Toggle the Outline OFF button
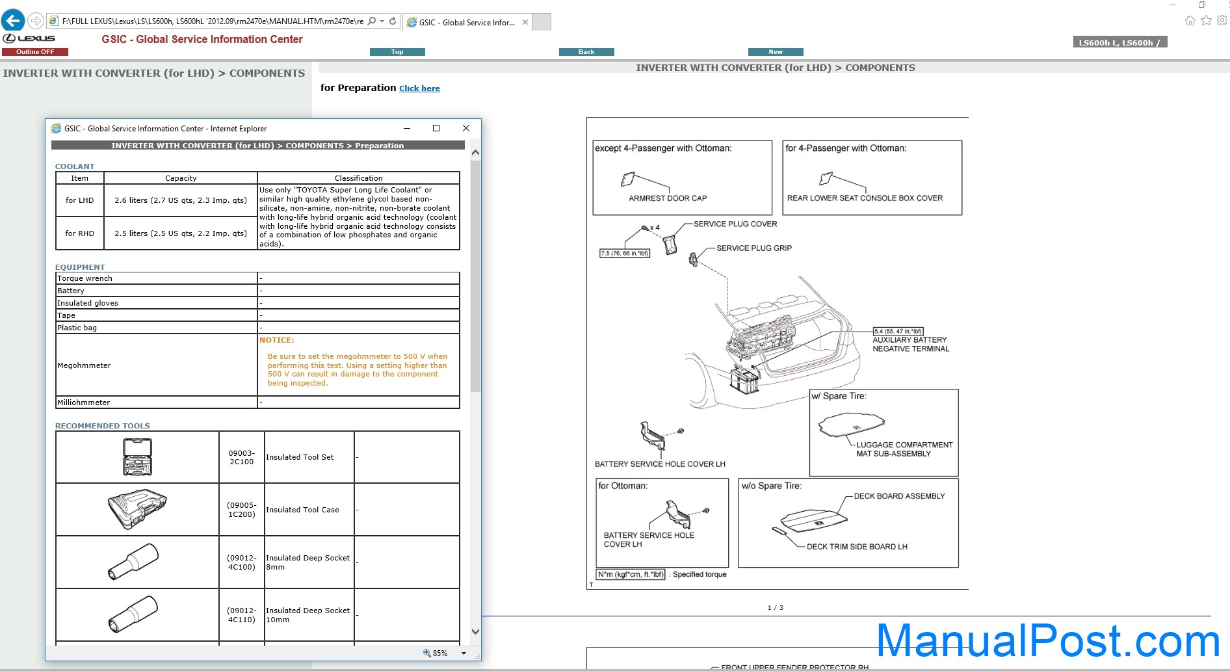Image resolution: width=1230 pixels, height=671 pixels. pyautogui.click(x=35, y=52)
